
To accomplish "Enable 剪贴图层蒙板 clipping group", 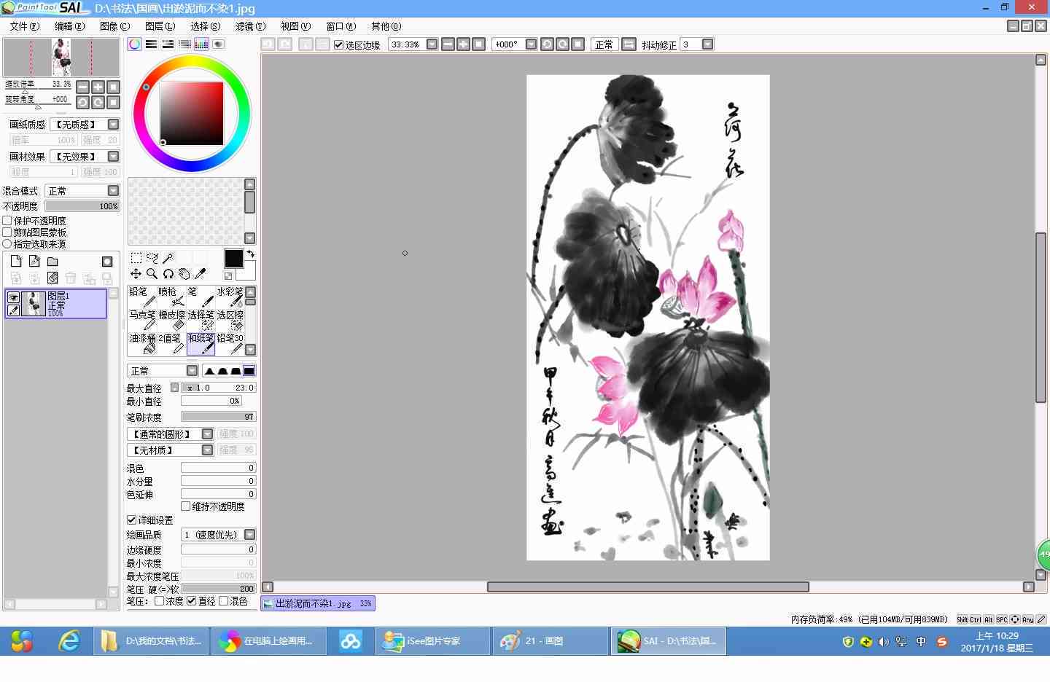I will [7, 232].
